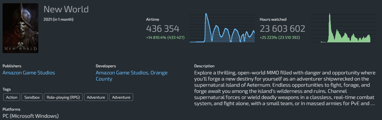The height and width of the screenshot is (120, 382).
Task: Click the PC (Microsoft Windows) platform entry
Action: point(31,116)
